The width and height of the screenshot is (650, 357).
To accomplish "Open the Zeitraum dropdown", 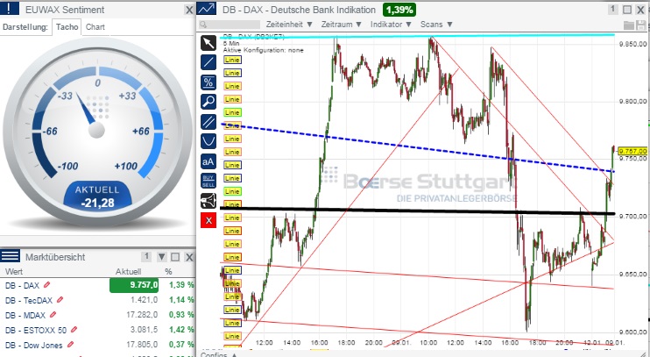I will [x=342, y=25].
